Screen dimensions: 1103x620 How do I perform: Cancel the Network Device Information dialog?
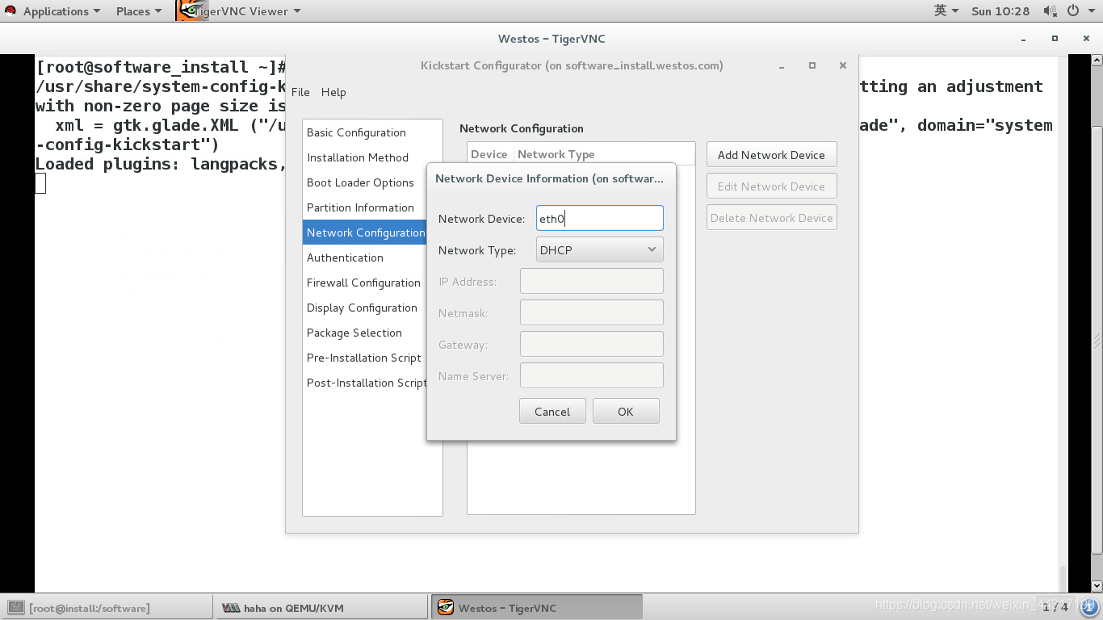(552, 412)
